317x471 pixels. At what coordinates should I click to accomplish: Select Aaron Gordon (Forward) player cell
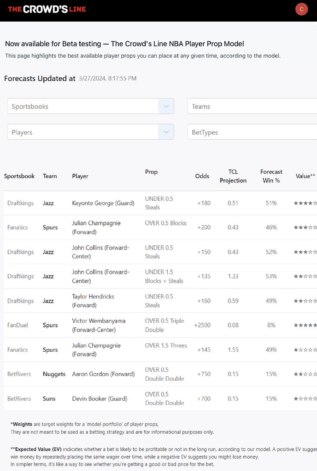click(103, 374)
